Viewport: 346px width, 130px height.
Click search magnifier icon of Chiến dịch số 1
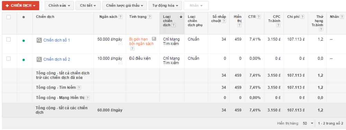coord(39,40)
